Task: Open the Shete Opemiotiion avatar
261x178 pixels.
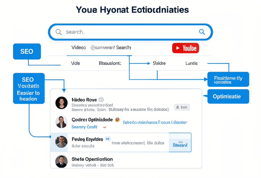Action: click(x=61, y=162)
